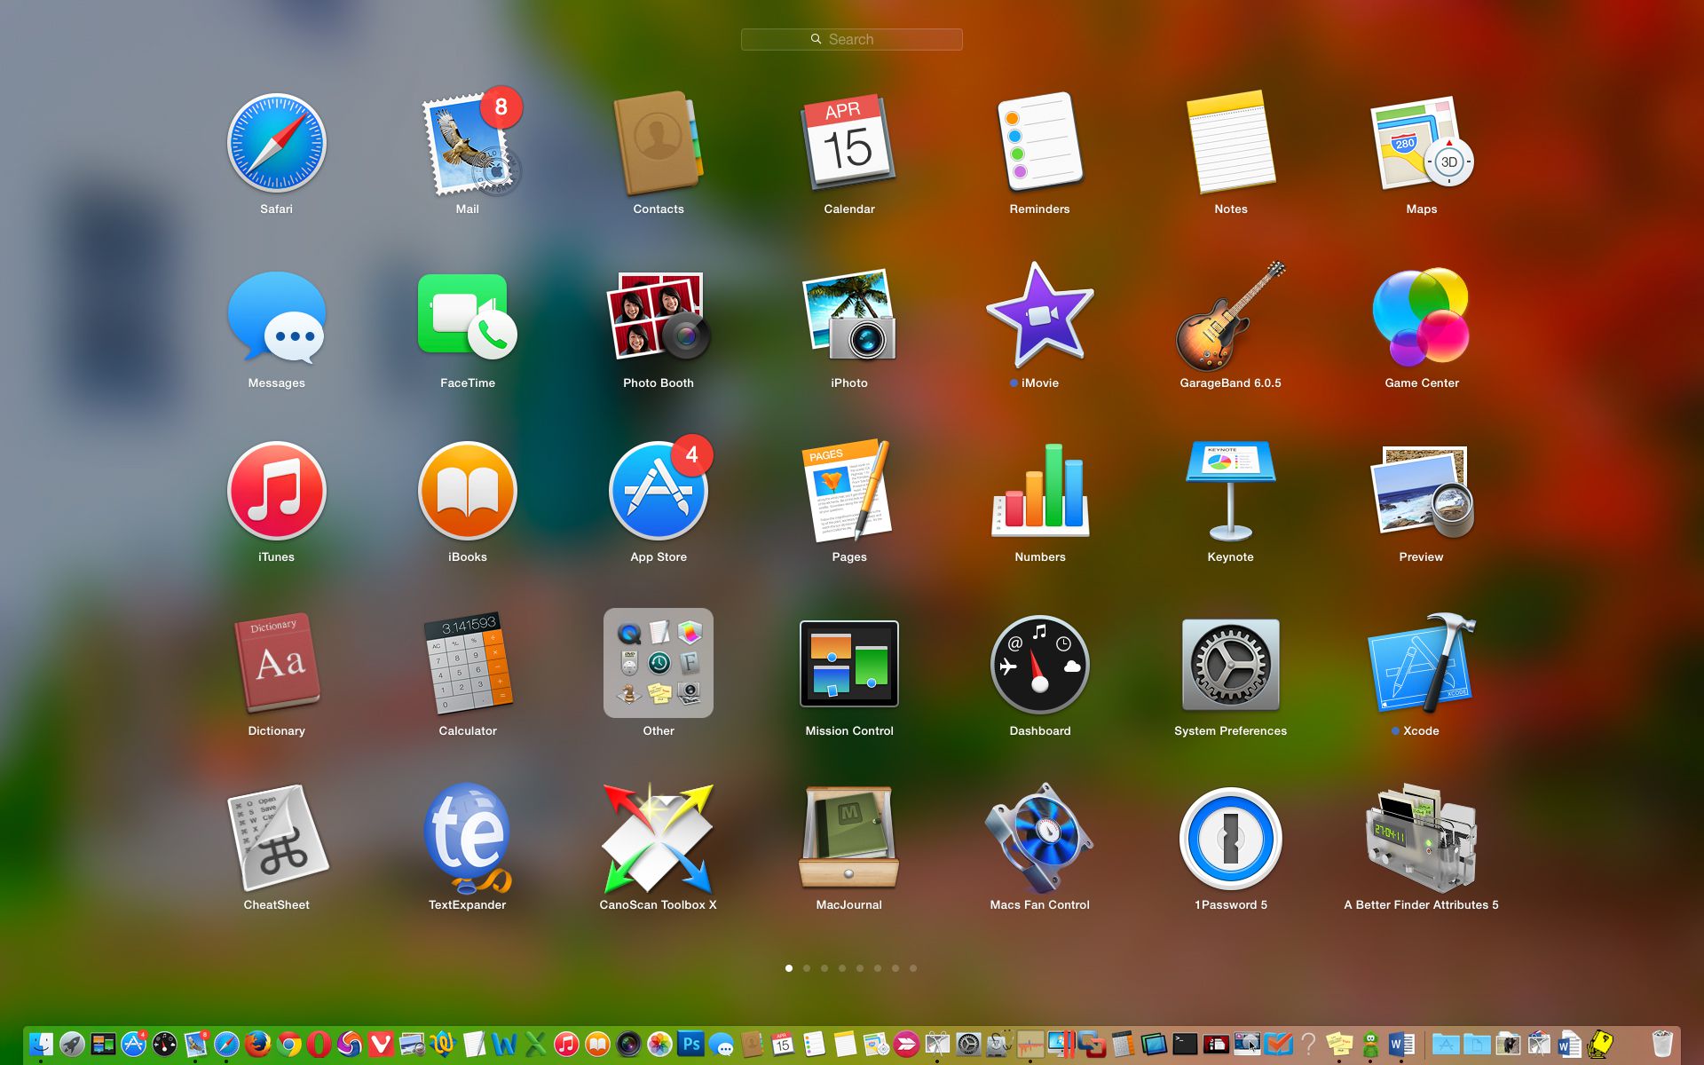
Task: Select the second page dot indicator
Action: (808, 968)
